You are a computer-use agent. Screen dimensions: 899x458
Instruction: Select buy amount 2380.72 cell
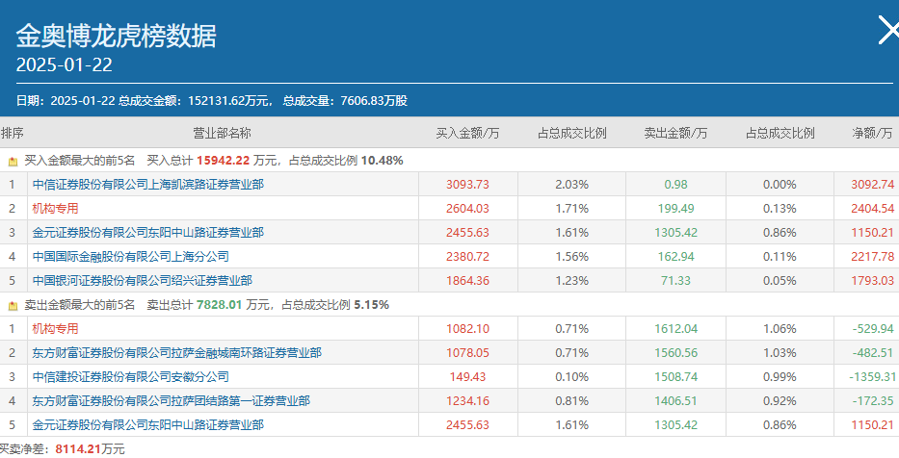468,257
